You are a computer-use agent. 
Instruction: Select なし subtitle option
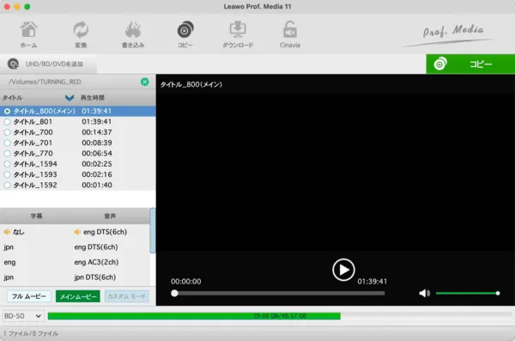tap(18, 232)
